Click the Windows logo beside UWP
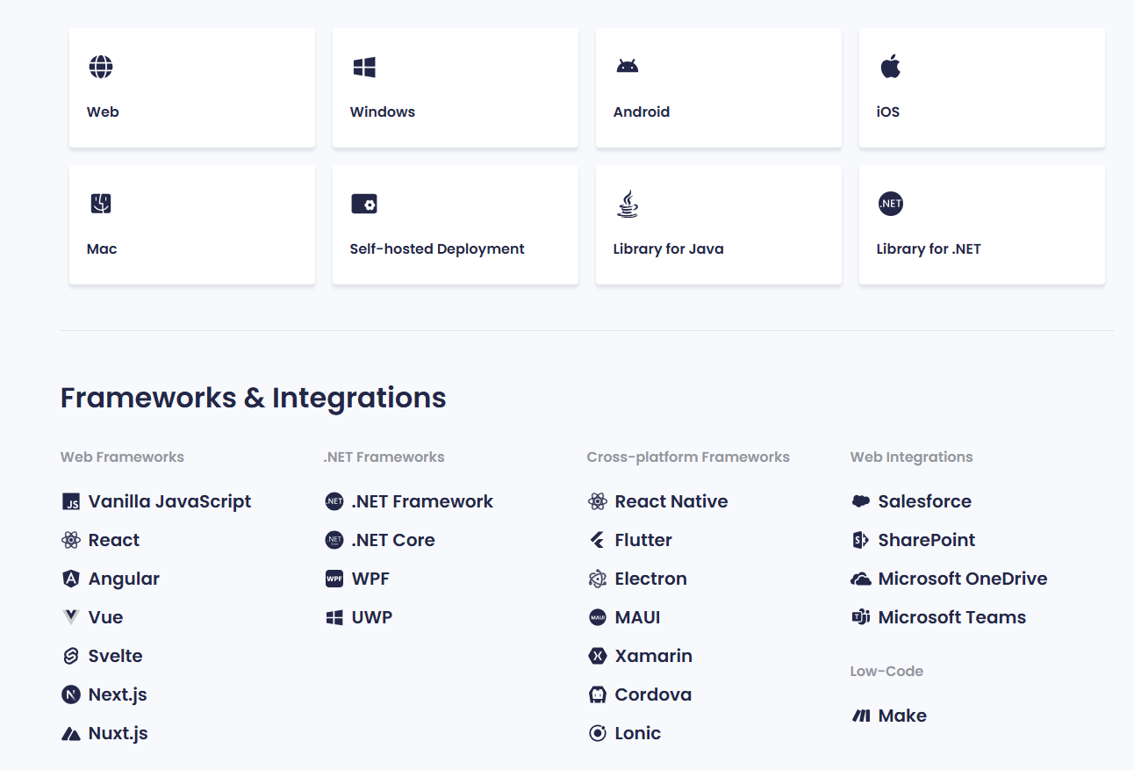 pyautogui.click(x=334, y=617)
